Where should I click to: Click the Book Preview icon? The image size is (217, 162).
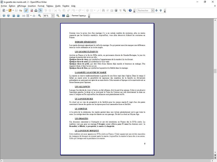click(x=34, y=15)
